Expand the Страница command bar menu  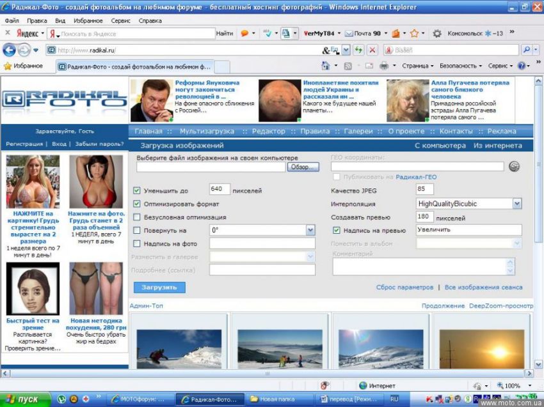[x=417, y=66]
